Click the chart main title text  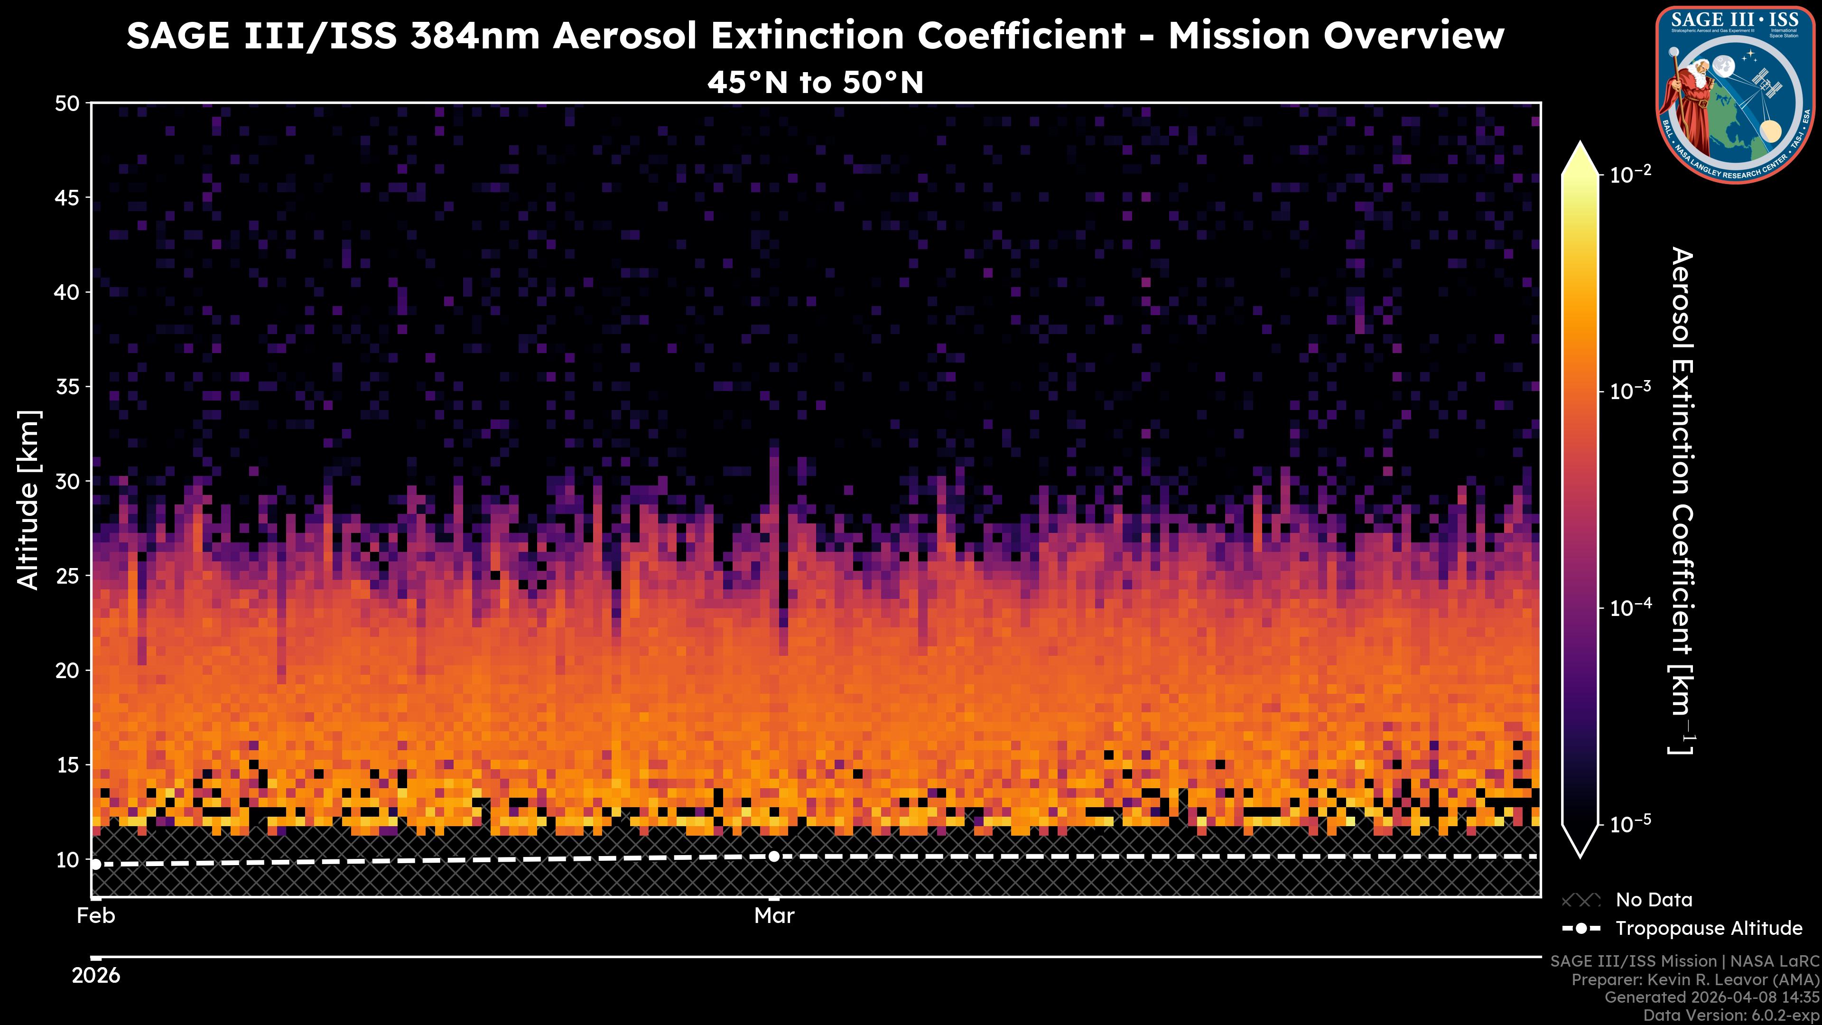(815, 36)
